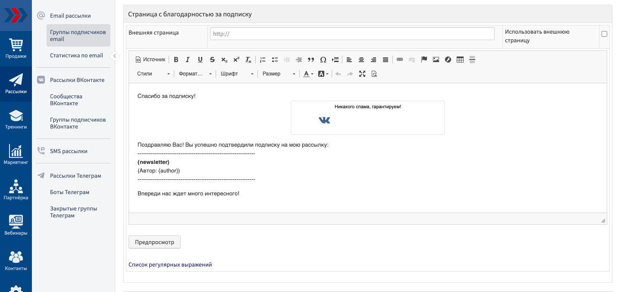This screenshot has height=292, width=621.
Task: Open the Список регулярных выражений link
Action: tap(170, 264)
